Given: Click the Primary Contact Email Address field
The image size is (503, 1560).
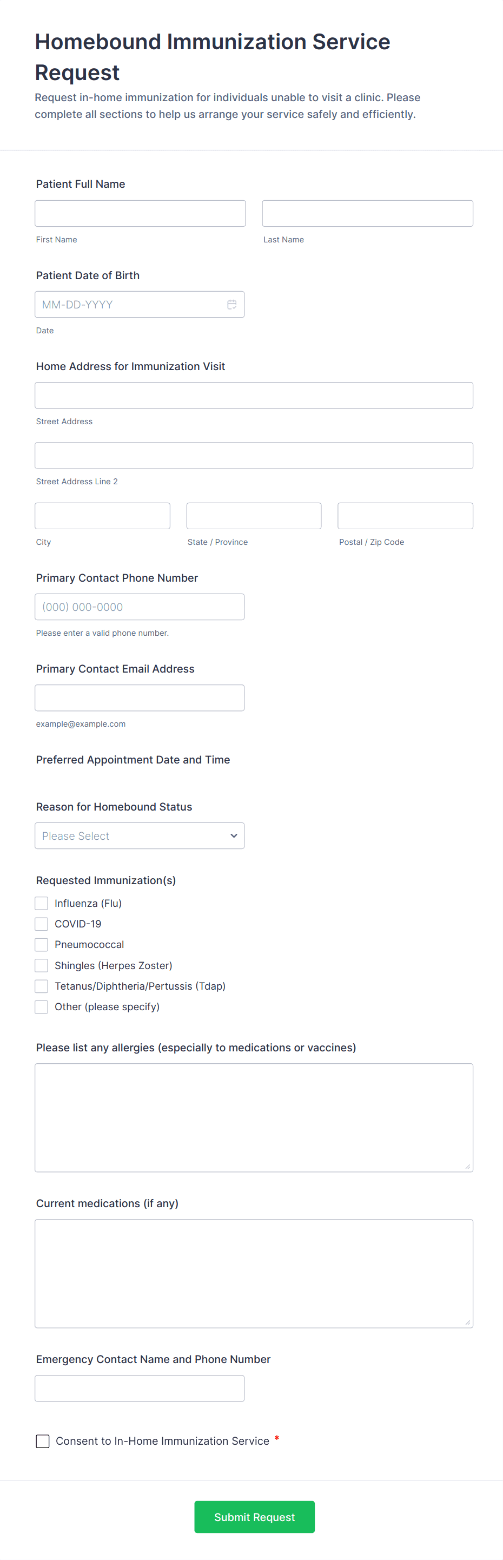Looking at the screenshot, I should click(139, 697).
